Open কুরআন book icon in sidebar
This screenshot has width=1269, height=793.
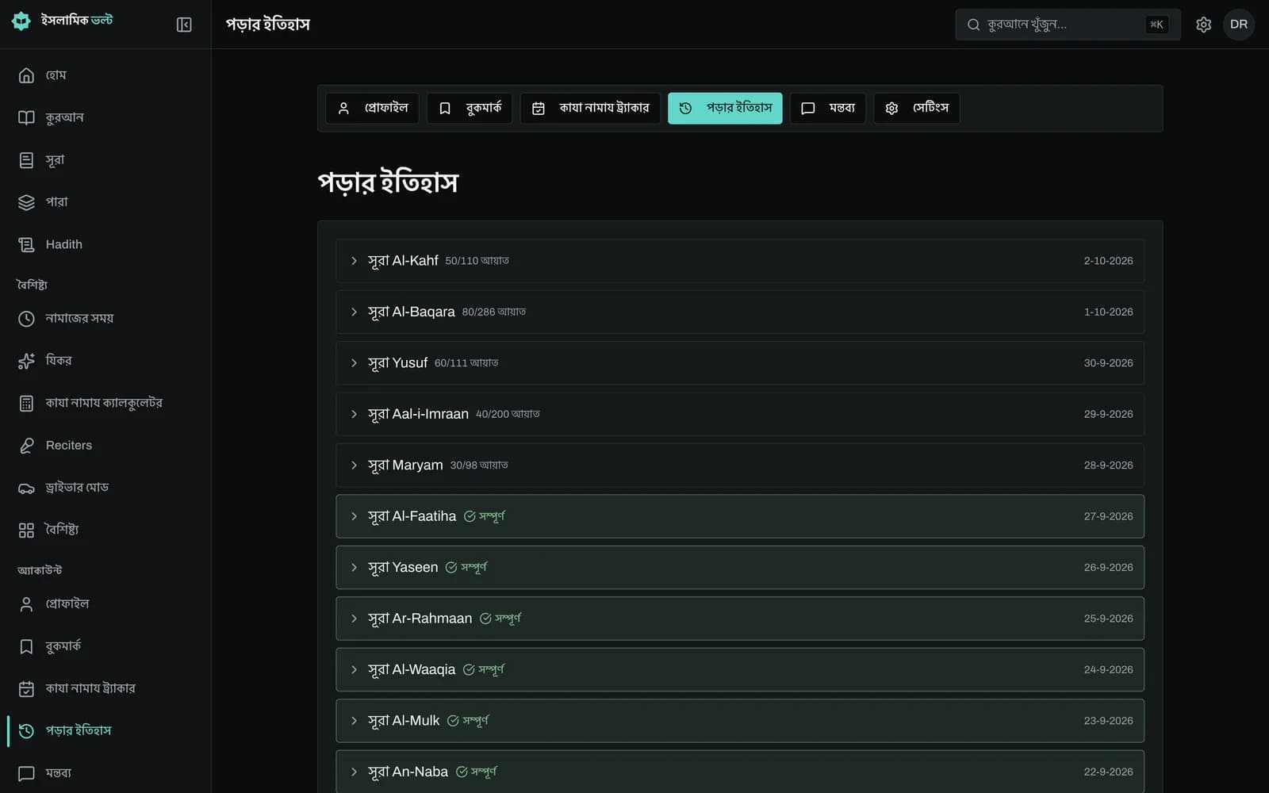point(26,117)
